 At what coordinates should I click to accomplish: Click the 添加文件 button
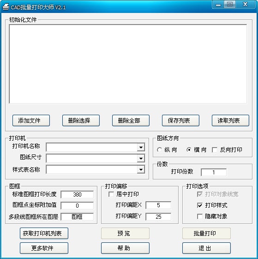pos(31,121)
